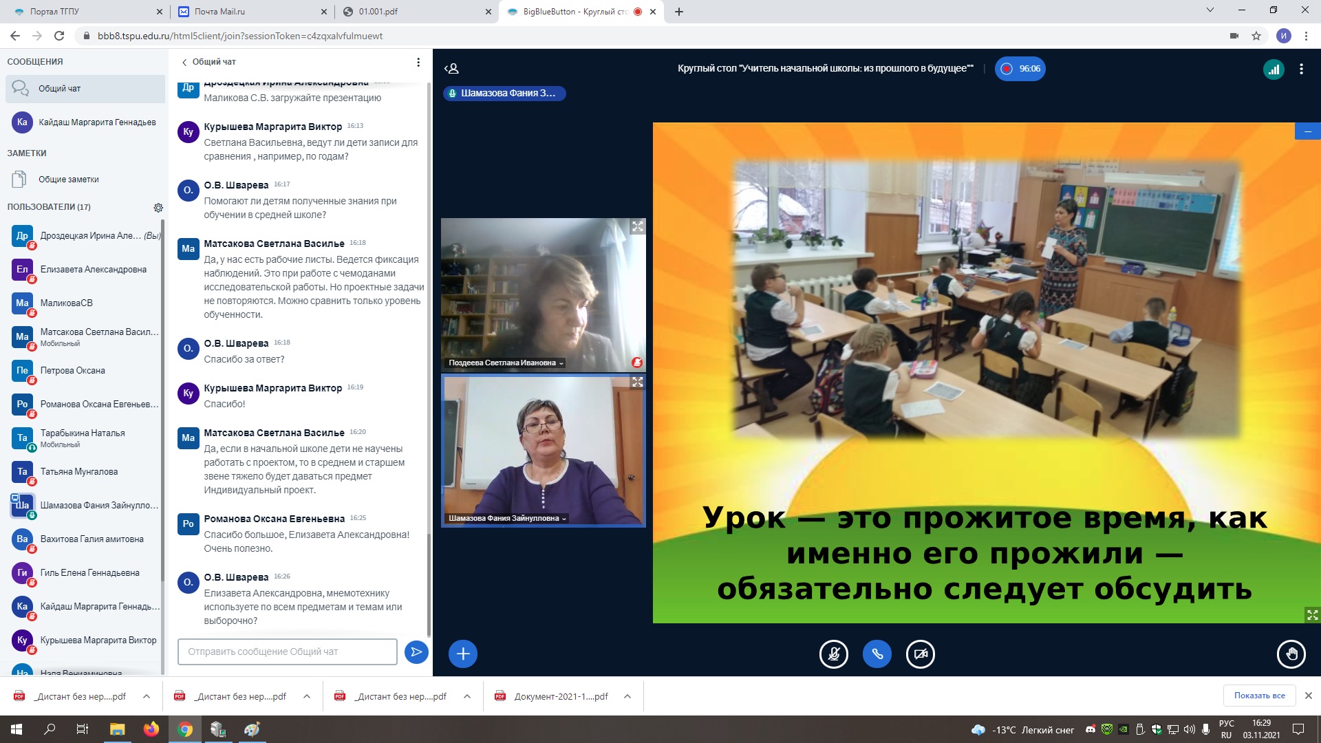Open Общие заметки shared notes
This screenshot has height=743, width=1321.
click(x=85, y=180)
